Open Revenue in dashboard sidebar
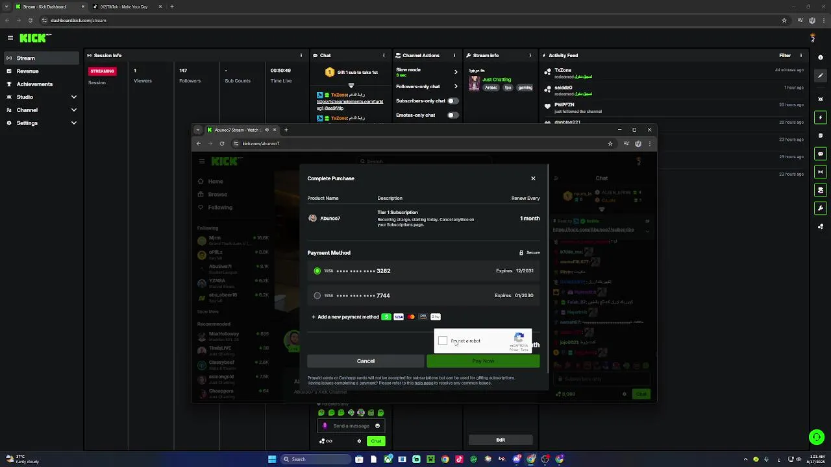 (41, 71)
